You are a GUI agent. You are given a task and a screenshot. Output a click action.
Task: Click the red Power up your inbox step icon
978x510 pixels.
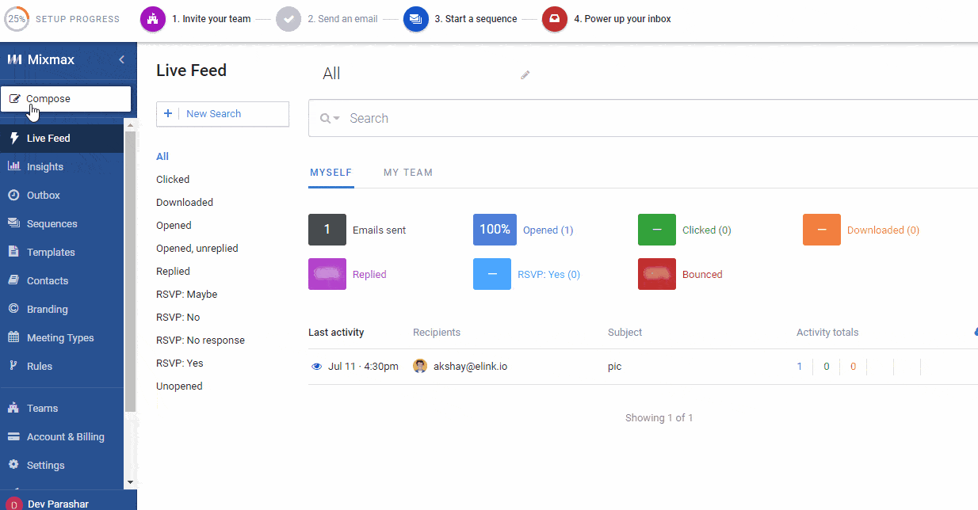point(555,19)
